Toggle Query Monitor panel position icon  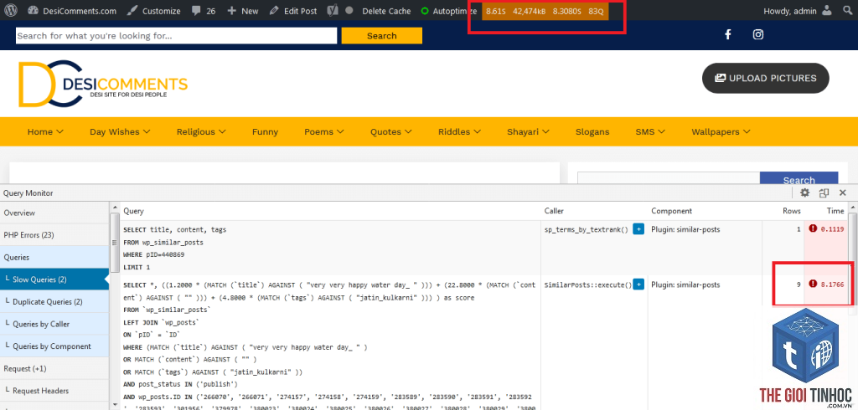(824, 192)
